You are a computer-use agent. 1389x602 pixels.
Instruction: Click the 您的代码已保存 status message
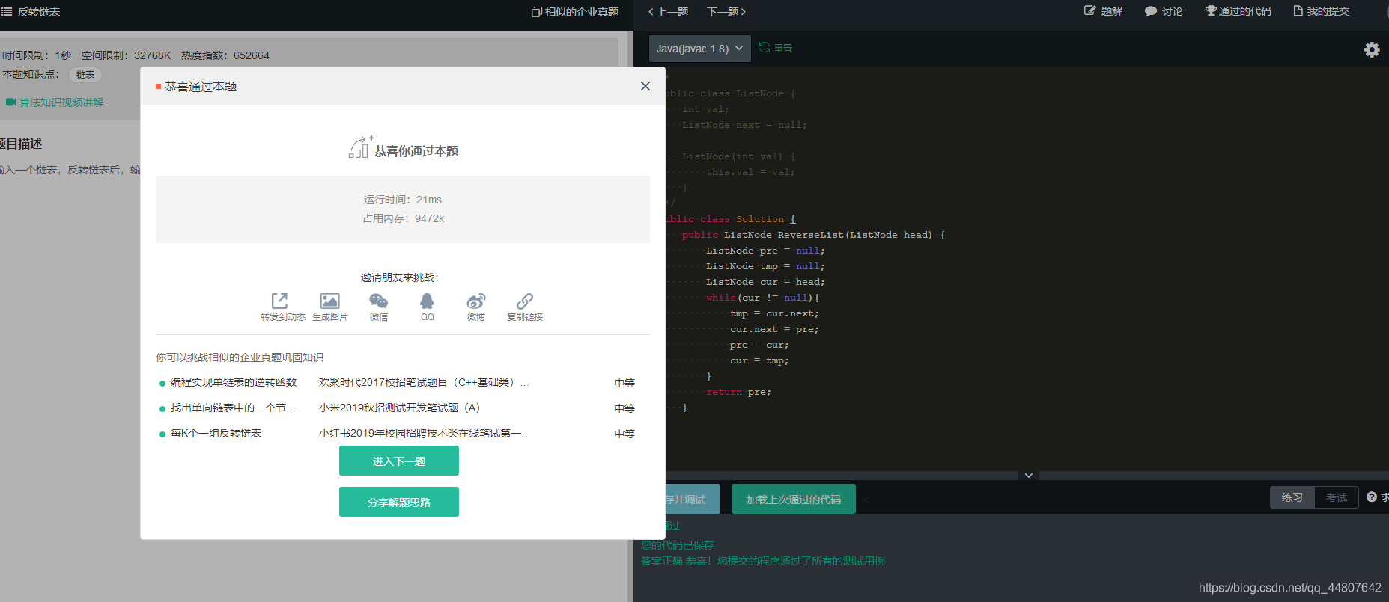coord(678,545)
